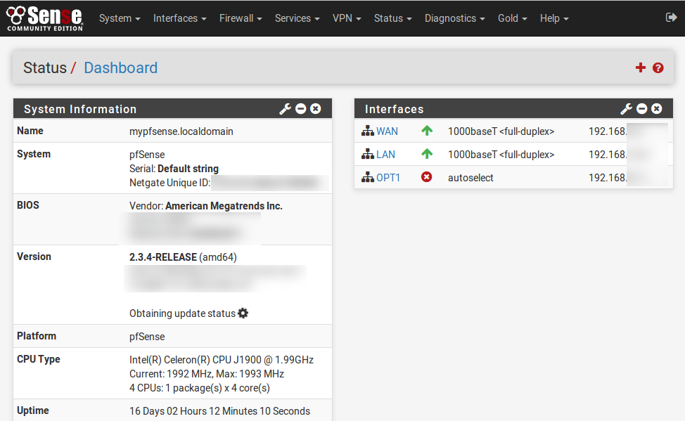Image resolution: width=685 pixels, height=421 pixels.
Task: Open the Gold menu
Action: coord(513,18)
